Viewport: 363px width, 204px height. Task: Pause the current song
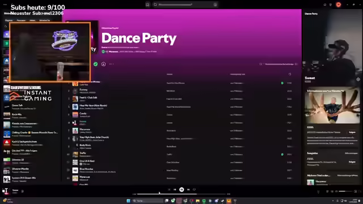181,189
